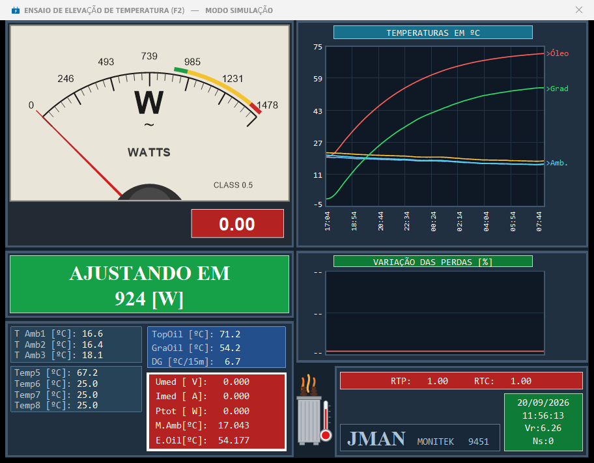Click the Temp8 reading row
Image resolution: width=594 pixels, height=463 pixels.
(56, 406)
